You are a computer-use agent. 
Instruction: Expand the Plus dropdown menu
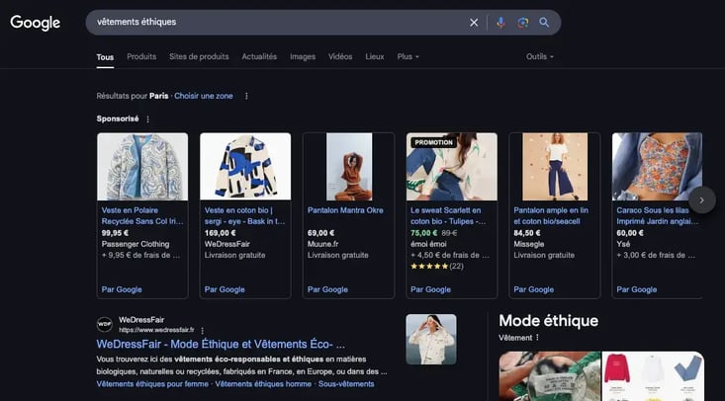point(408,57)
